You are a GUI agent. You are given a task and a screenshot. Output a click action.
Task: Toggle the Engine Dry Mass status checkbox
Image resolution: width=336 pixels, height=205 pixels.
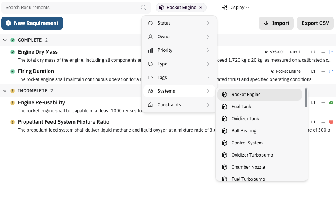(13, 52)
